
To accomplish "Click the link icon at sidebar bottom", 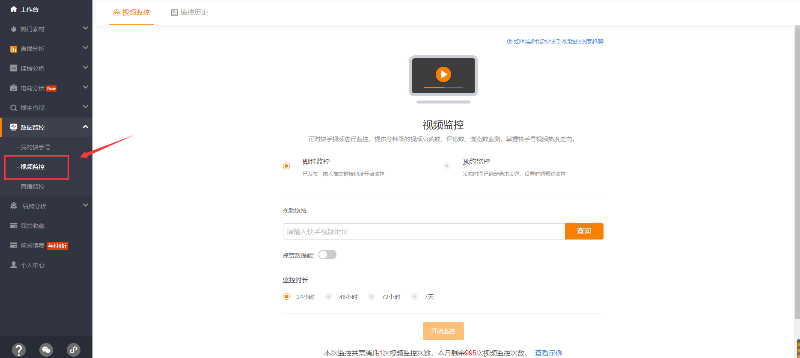I will 74,350.
